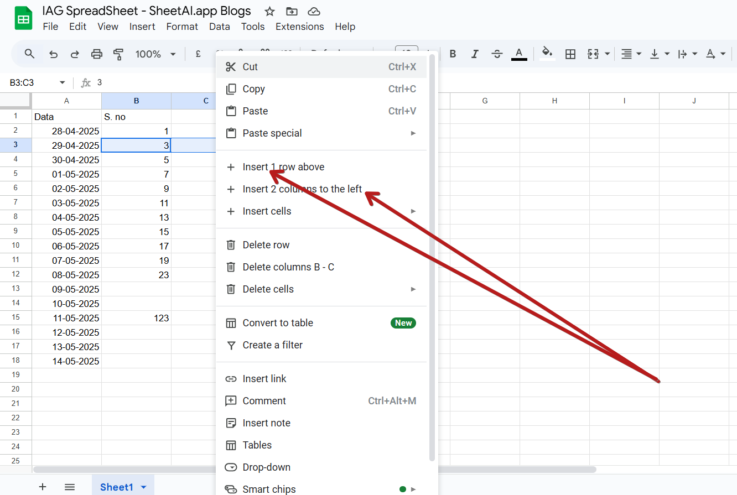Open the horizontal align dropdown
737x495 pixels.
[630, 54]
